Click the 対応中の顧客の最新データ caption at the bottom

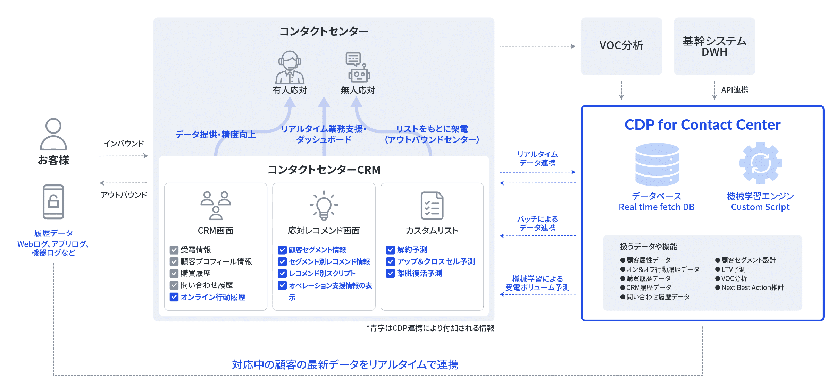click(345, 365)
